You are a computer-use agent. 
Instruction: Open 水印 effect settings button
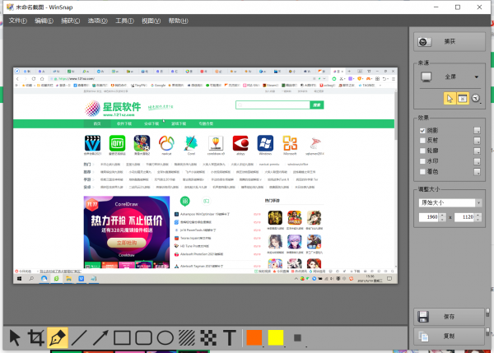point(477,161)
